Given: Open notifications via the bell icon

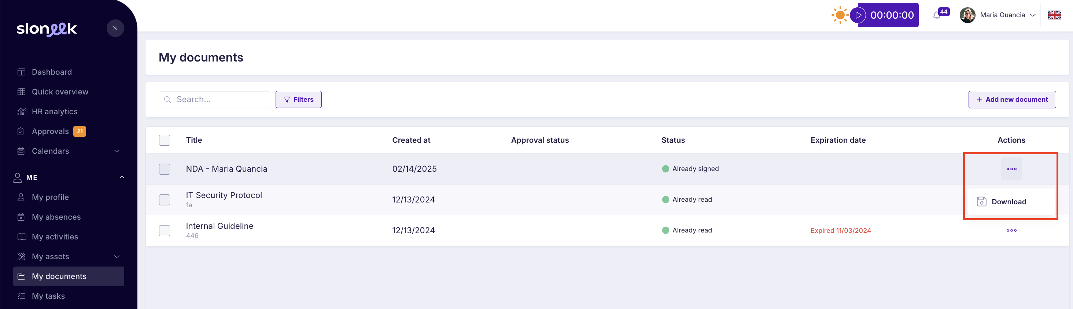Looking at the screenshot, I should [937, 16].
